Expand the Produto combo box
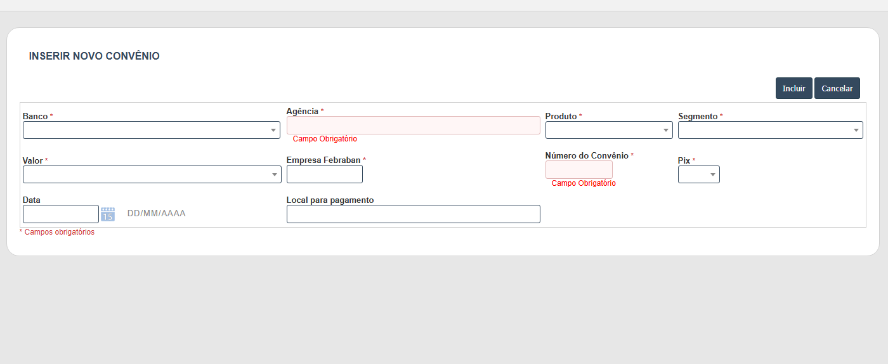The width and height of the screenshot is (888, 364). point(609,130)
